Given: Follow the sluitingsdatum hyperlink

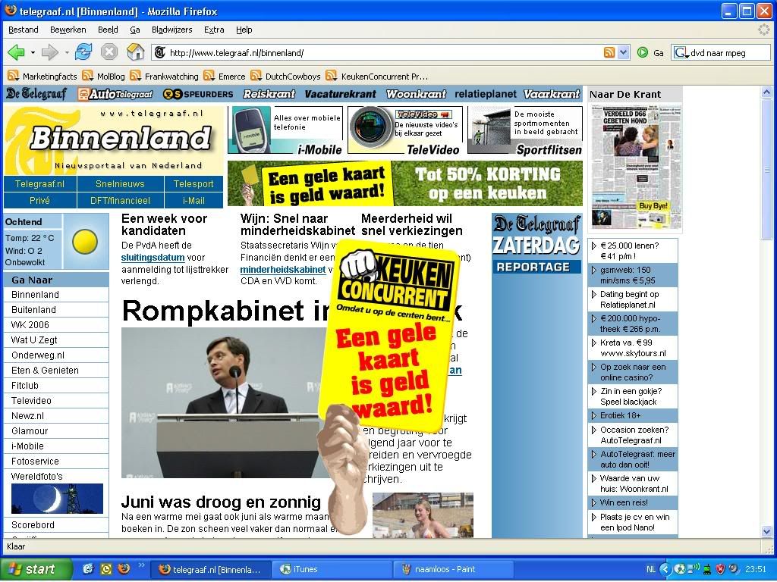Looking at the screenshot, I should (x=153, y=258).
